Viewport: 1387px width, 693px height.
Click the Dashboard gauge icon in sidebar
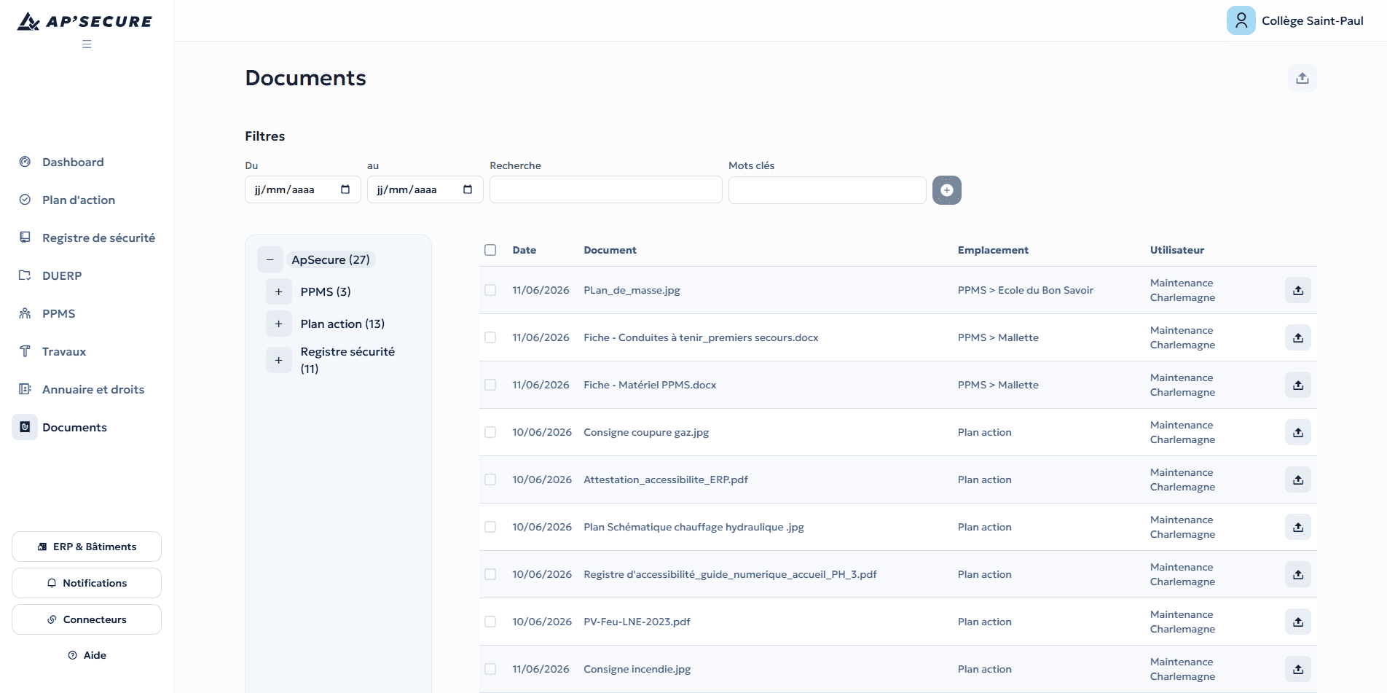click(25, 162)
